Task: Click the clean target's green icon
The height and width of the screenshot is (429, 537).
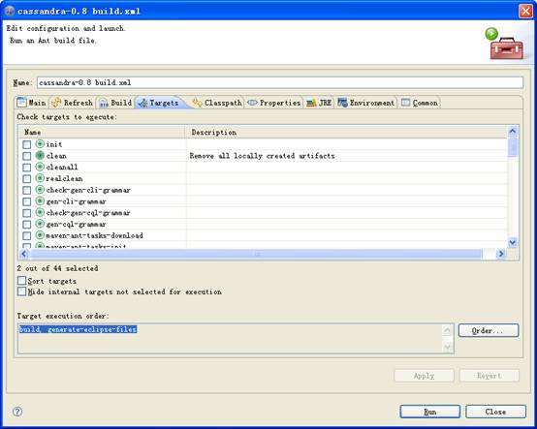Action: [x=40, y=156]
